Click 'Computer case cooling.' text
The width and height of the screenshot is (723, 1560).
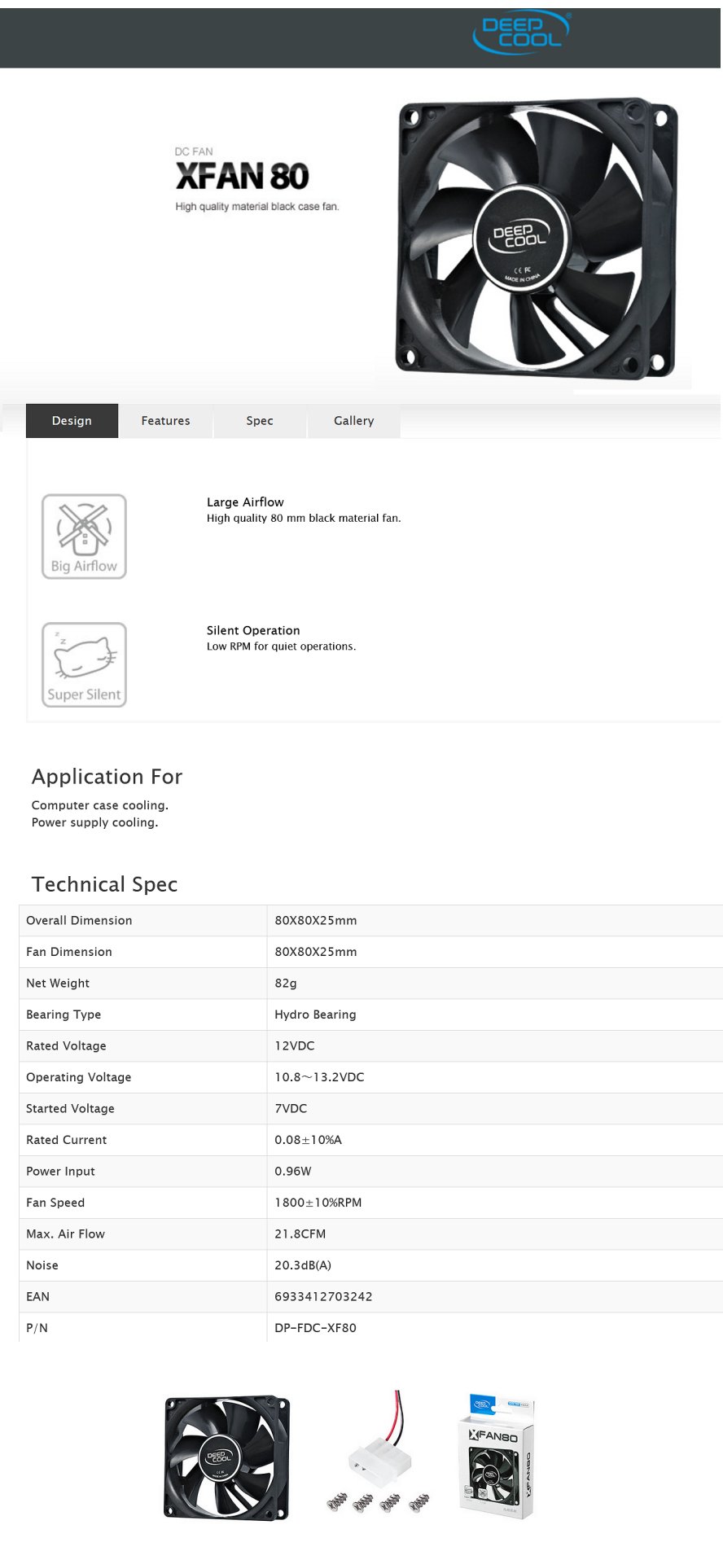pos(100,805)
